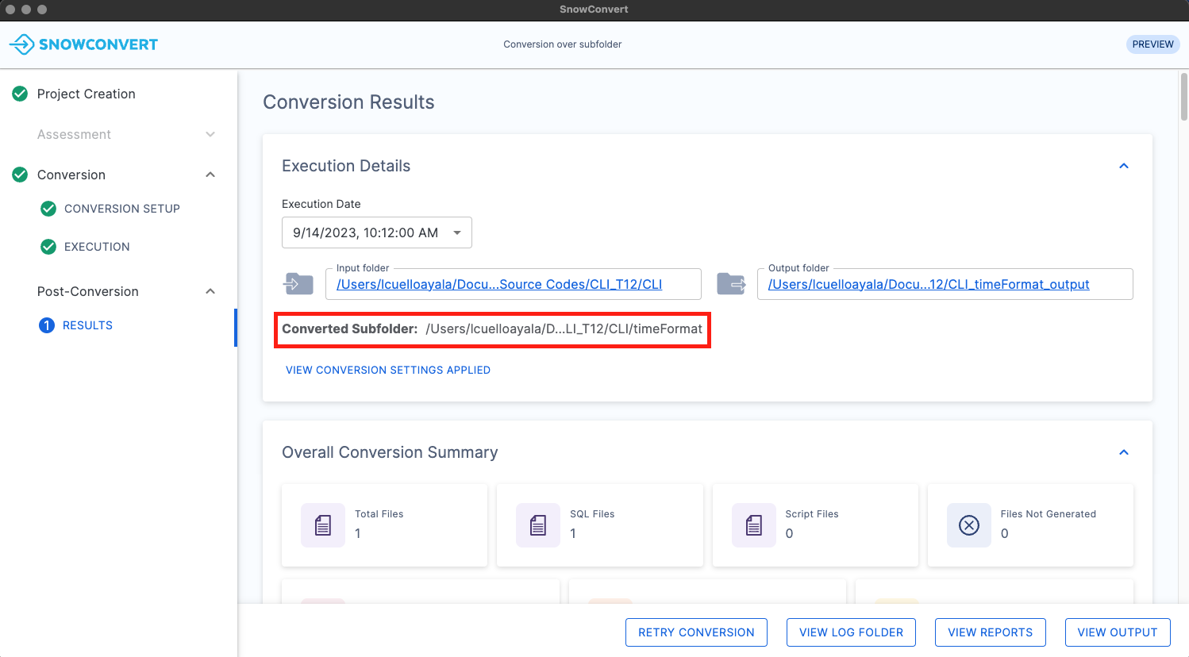Go to the Execution step
The height and width of the screenshot is (657, 1189).
tap(97, 247)
